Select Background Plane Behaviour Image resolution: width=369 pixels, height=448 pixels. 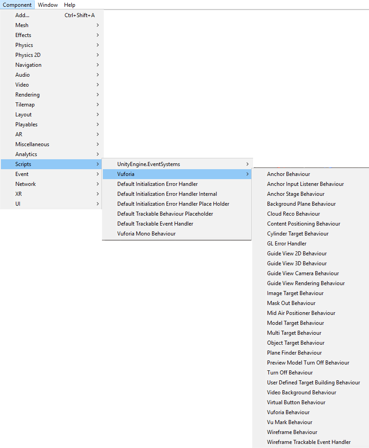(311, 204)
